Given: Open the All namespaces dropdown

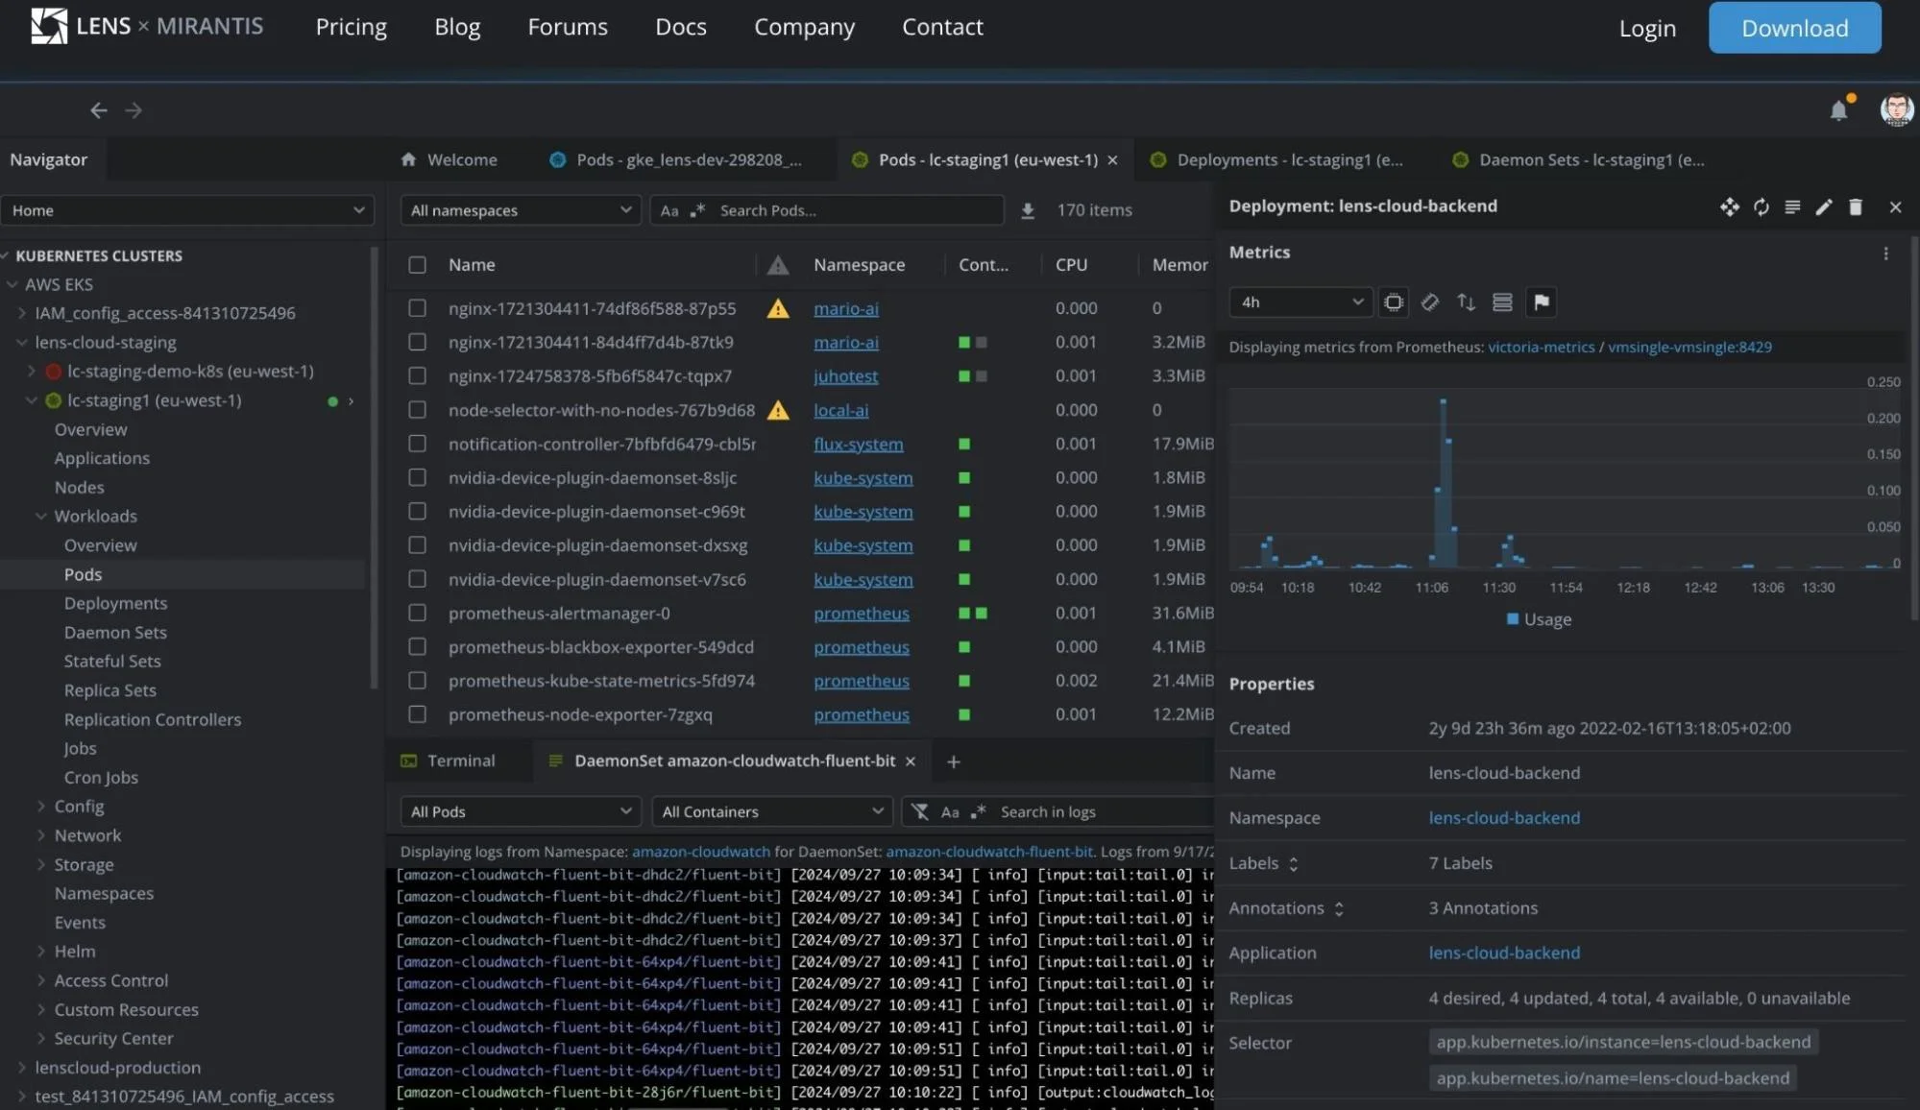Looking at the screenshot, I should [520, 210].
